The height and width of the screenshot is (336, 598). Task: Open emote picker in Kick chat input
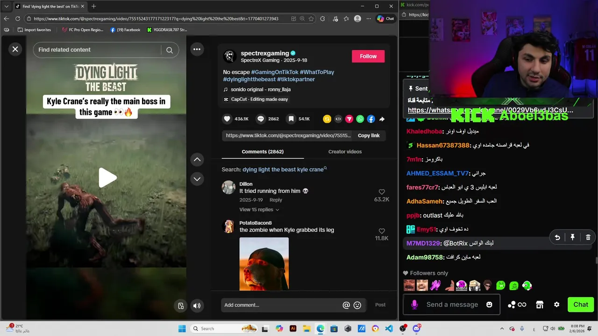coord(489,305)
